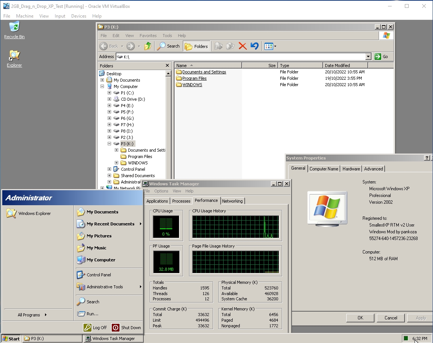Click the Search toolbar button in Explorer
This screenshot has height=343, width=433.
pos(168,46)
